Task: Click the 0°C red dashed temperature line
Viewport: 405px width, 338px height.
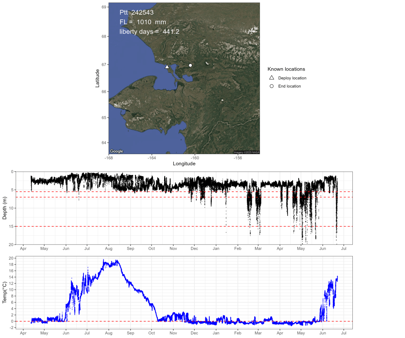Action: tap(119, 321)
